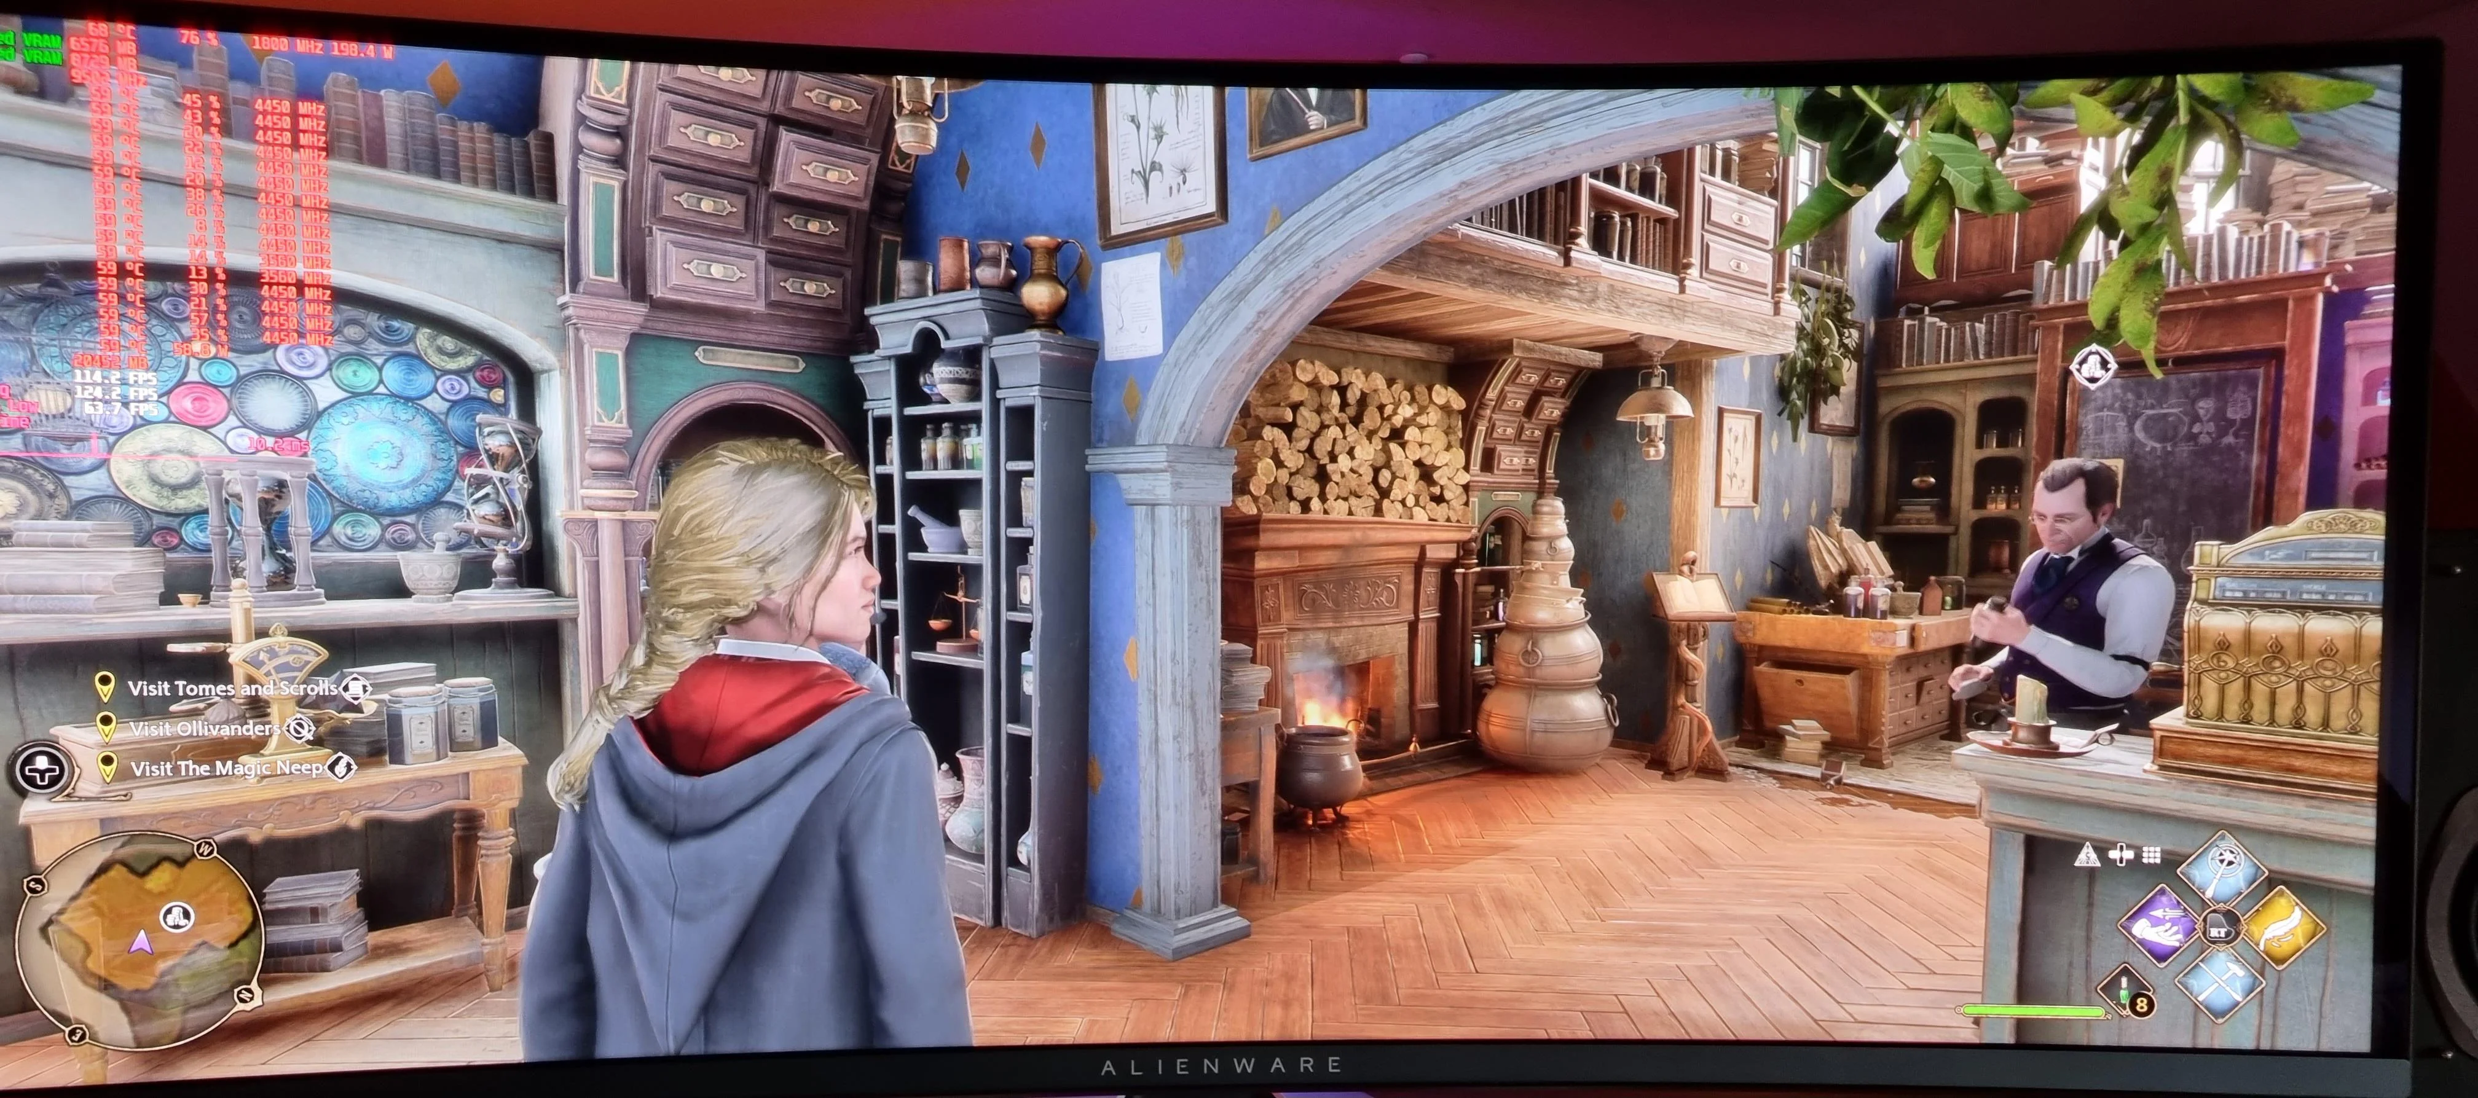This screenshot has width=2478, height=1098.
Task: Click the potion count badge showing 8
Action: (x=2142, y=1005)
